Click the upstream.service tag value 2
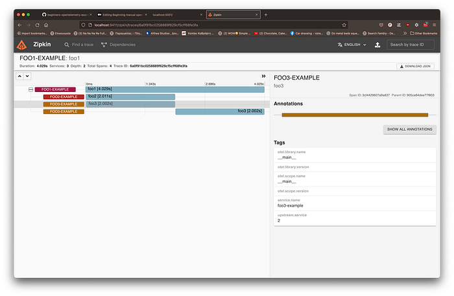The height and width of the screenshot is (296, 454). coord(279,221)
